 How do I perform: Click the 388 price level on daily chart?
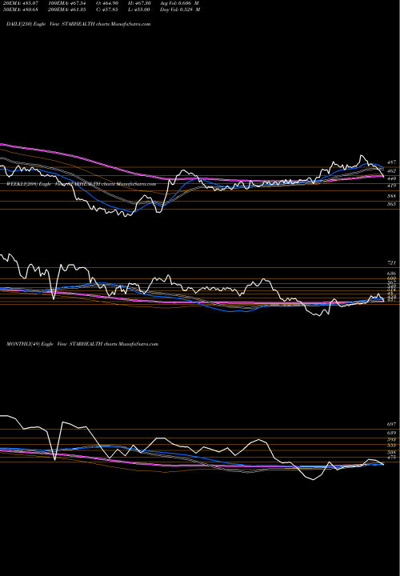391,196
